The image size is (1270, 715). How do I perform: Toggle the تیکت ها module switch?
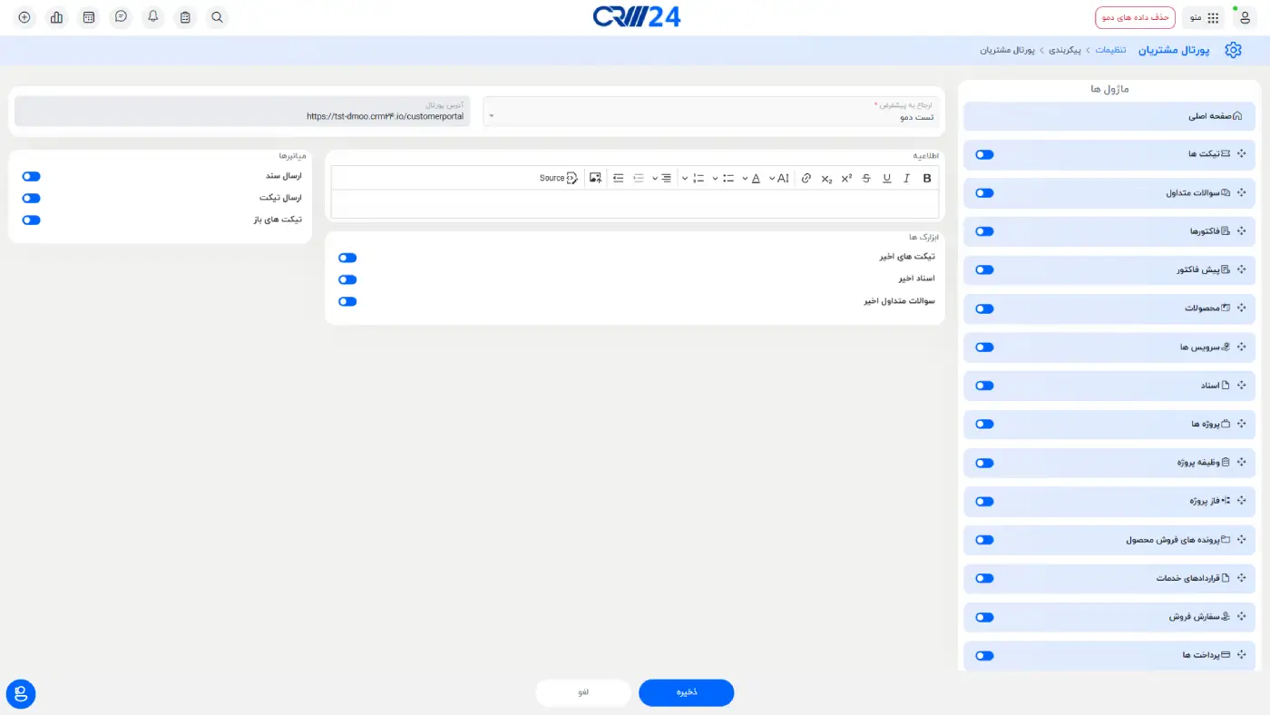[x=984, y=154]
